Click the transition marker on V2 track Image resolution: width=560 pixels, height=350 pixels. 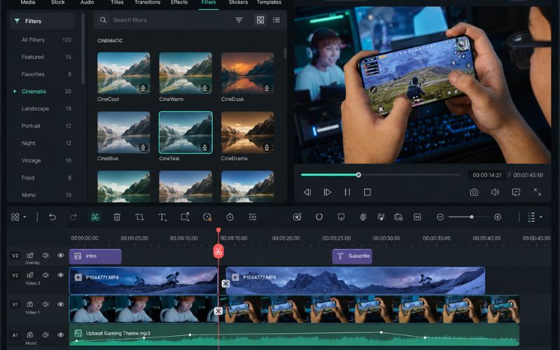pos(225,283)
